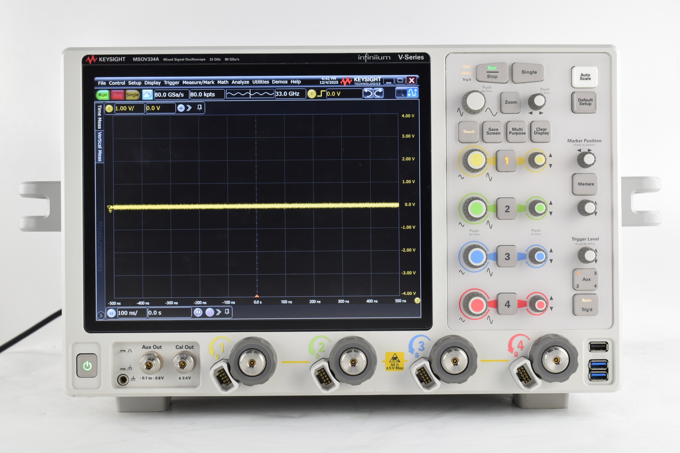Click the zoom box selection icon
Image resolution: width=680 pixels, height=453 pixels.
(x=401, y=93)
